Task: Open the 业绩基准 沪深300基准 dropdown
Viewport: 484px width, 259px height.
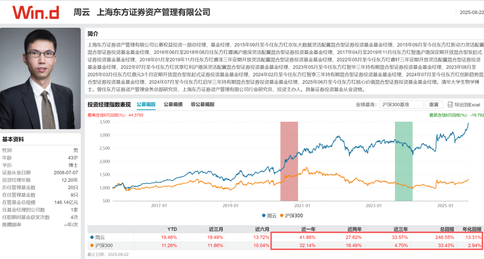Action: pos(401,105)
